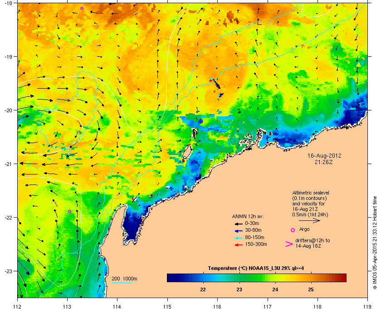The height and width of the screenshot is (309, 381).
Task: Click the colorbar tick label 25
Action: pos(311,289)
